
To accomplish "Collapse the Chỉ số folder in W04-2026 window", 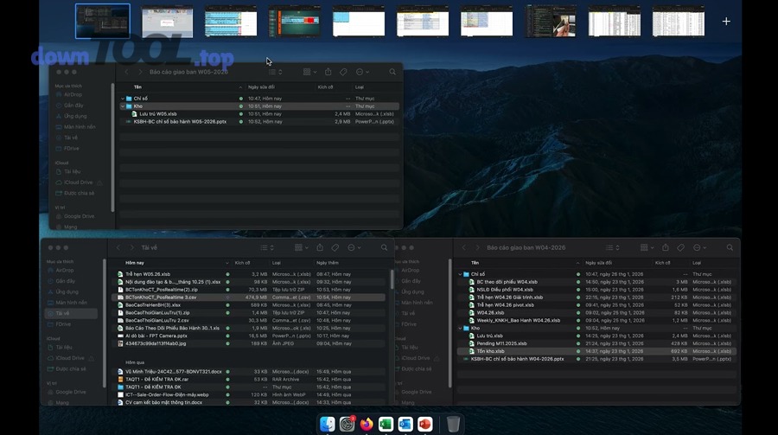I will (x=461, y=274).
